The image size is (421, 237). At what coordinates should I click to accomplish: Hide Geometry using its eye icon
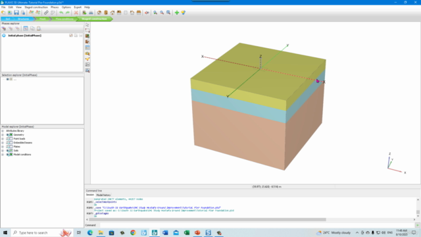[7, 134]
